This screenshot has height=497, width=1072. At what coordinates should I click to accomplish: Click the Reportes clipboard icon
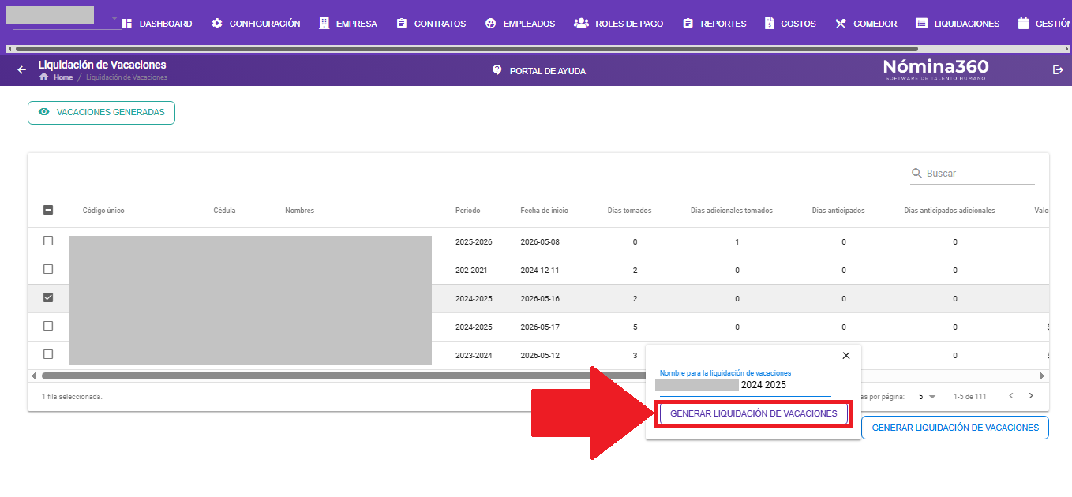tap(688, 24)
